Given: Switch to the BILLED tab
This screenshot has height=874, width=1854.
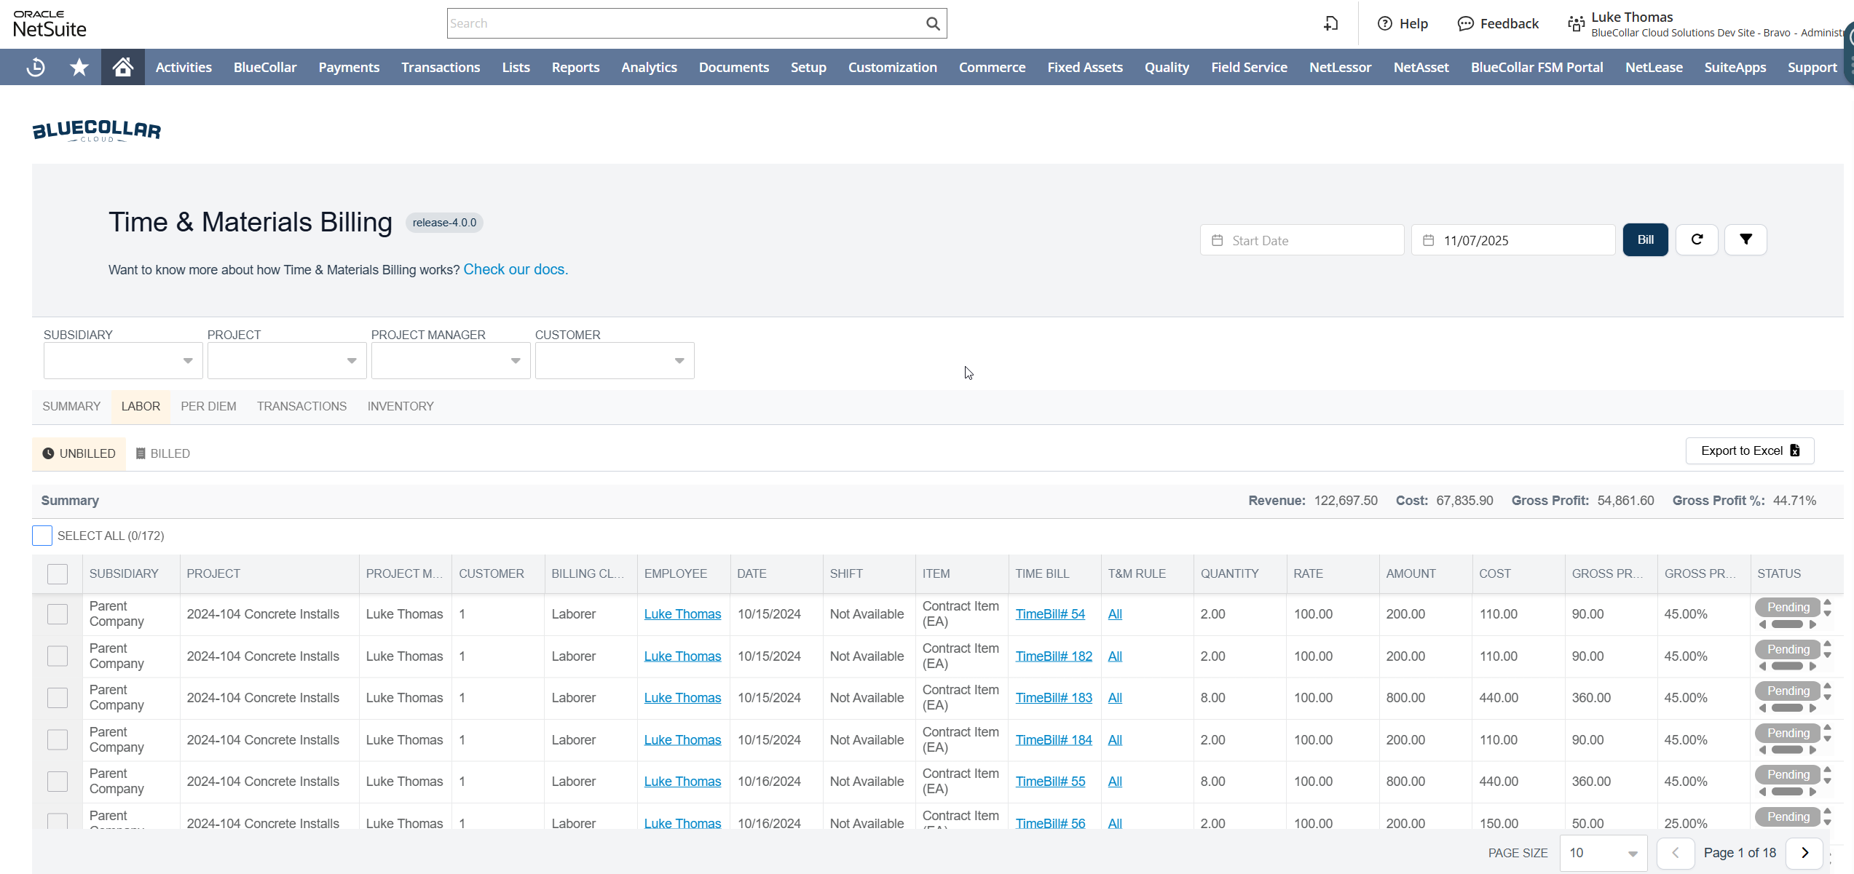Looking at the screenshot, I should (x=162, y=453).
